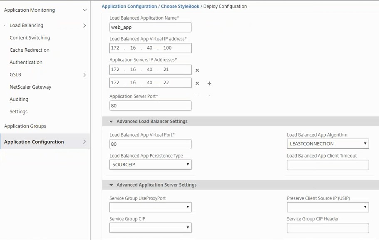
Task: Open Preserve Client Source IP (USIP) dropdown
Action: 328,207
